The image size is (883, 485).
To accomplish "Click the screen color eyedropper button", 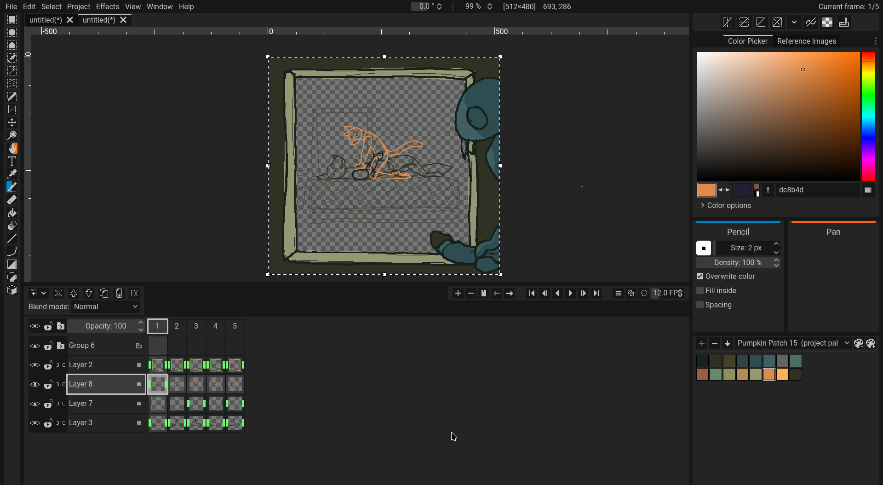I will click(x=768, y=190).
